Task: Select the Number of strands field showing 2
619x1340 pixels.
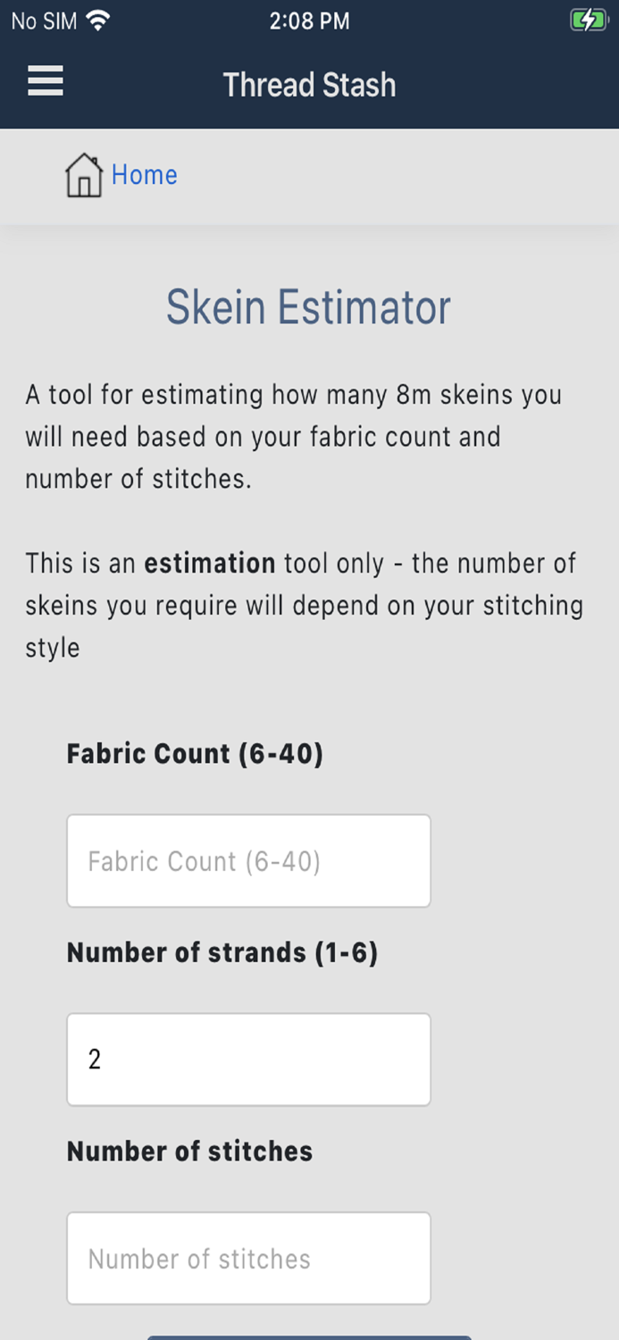Action: [x=248, y=1059]
